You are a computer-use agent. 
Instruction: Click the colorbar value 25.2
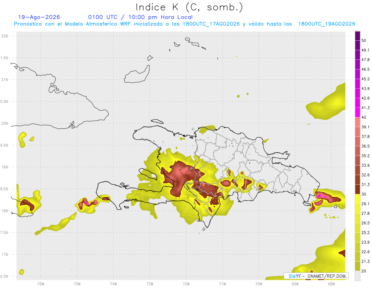click(x=365, y=233)
